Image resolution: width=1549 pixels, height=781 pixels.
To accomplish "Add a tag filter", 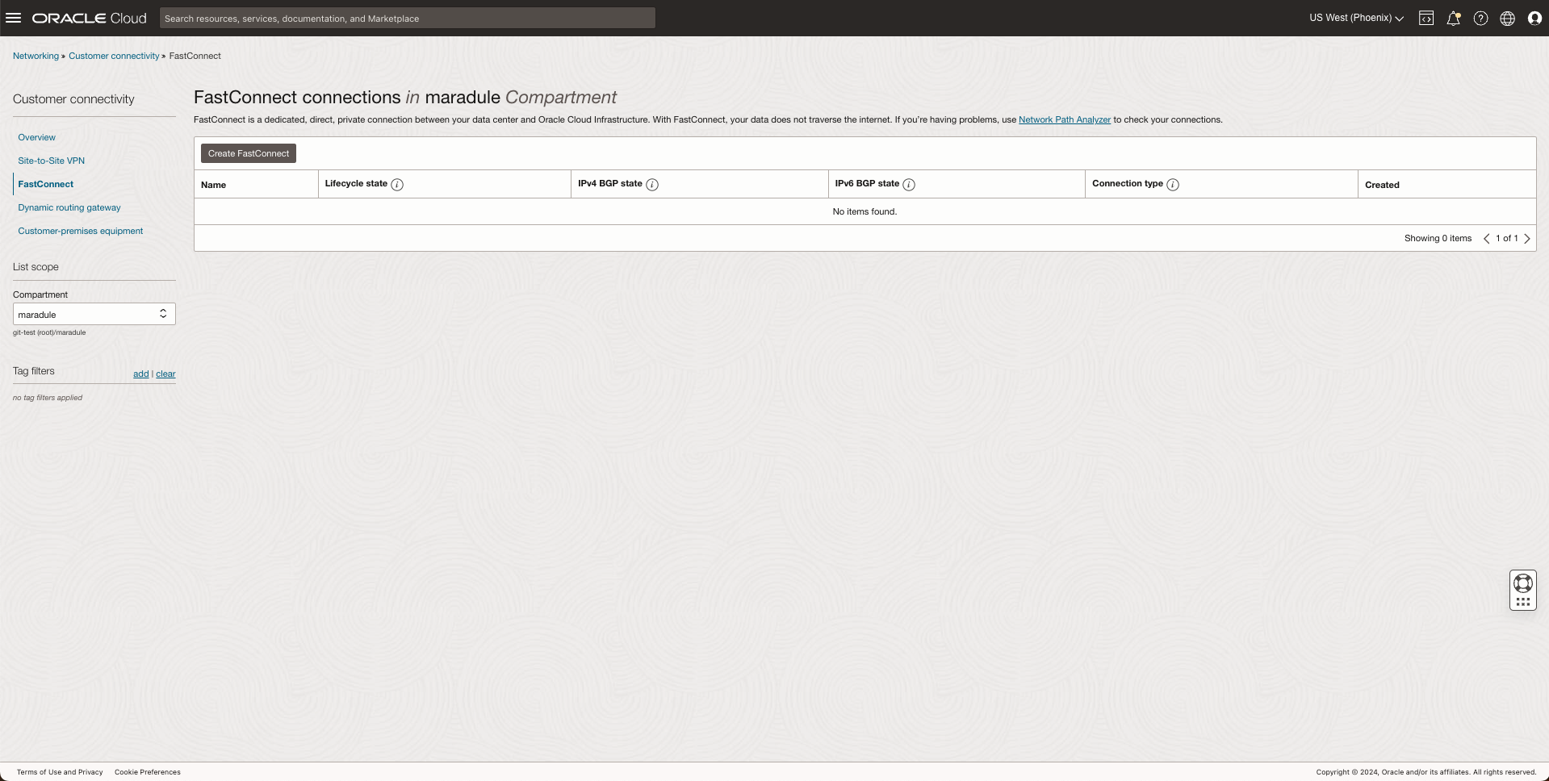I will 141,374.
